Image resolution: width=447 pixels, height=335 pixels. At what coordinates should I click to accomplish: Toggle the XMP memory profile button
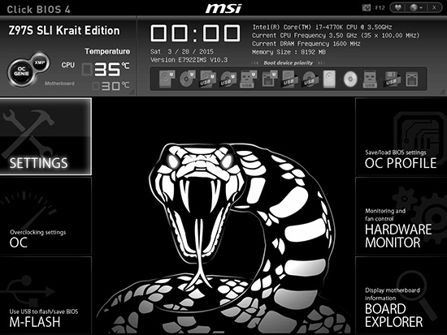40,62
